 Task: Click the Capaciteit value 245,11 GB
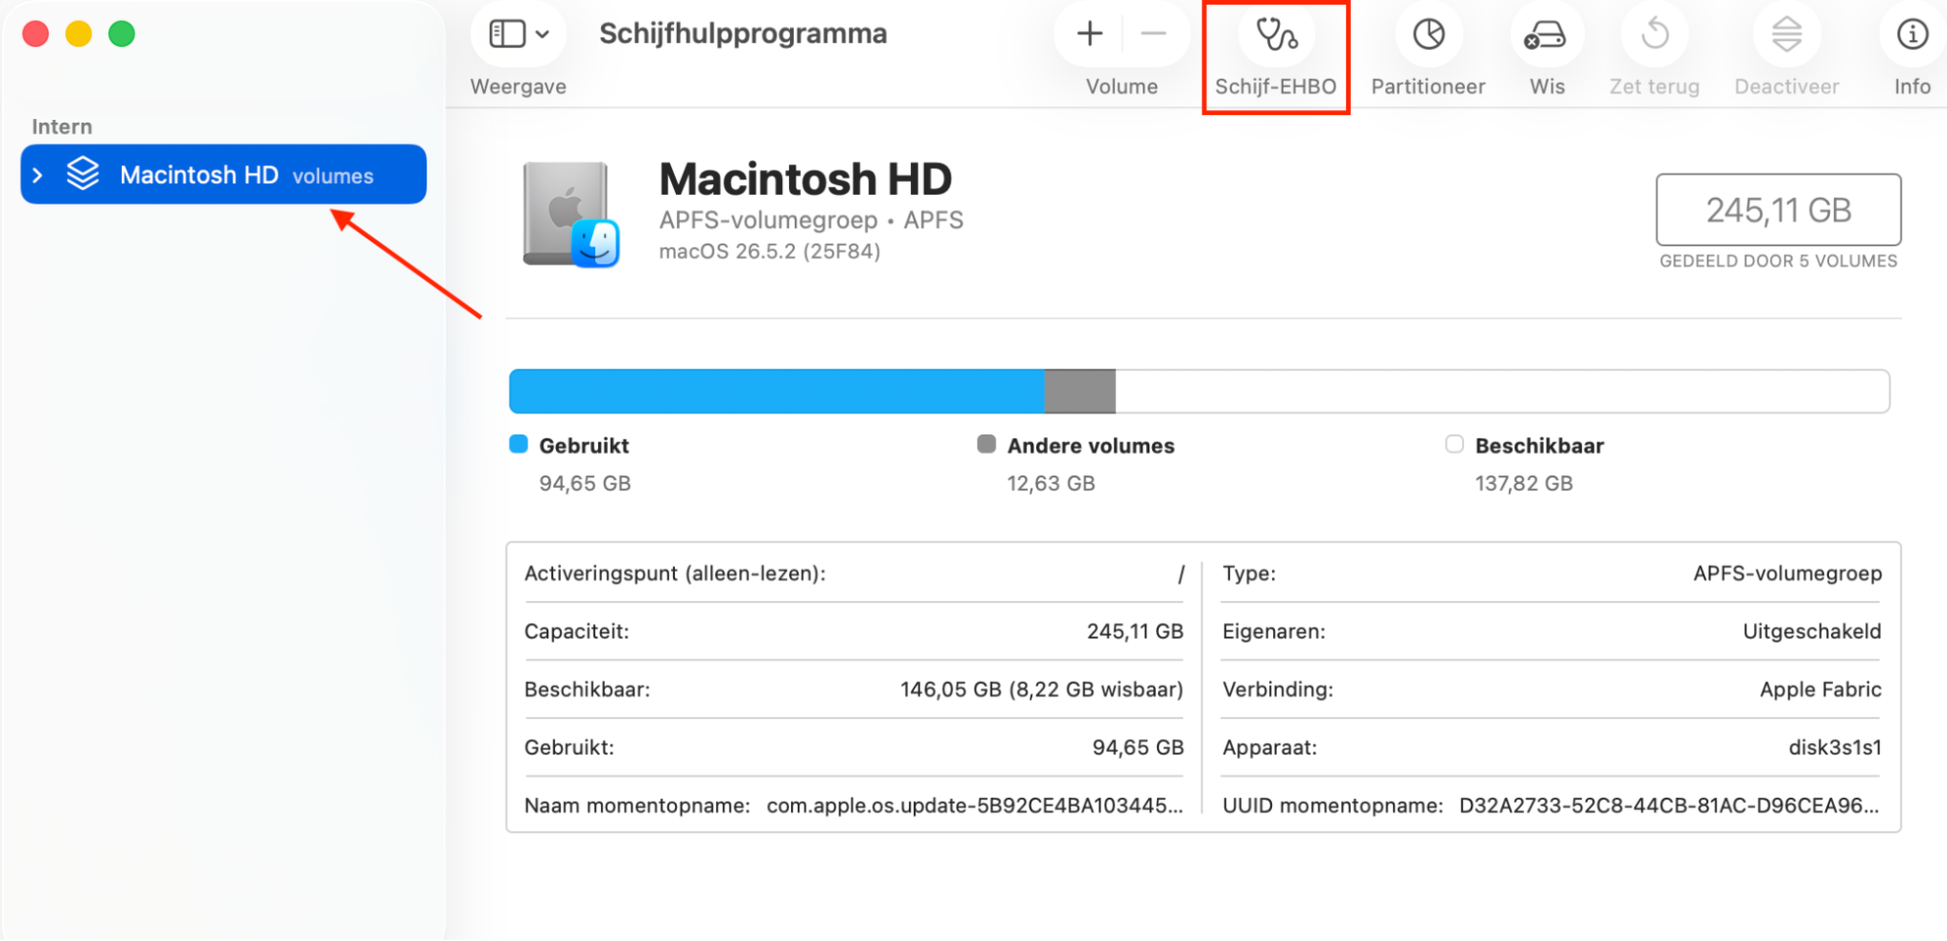click(x=1136, y=631)
